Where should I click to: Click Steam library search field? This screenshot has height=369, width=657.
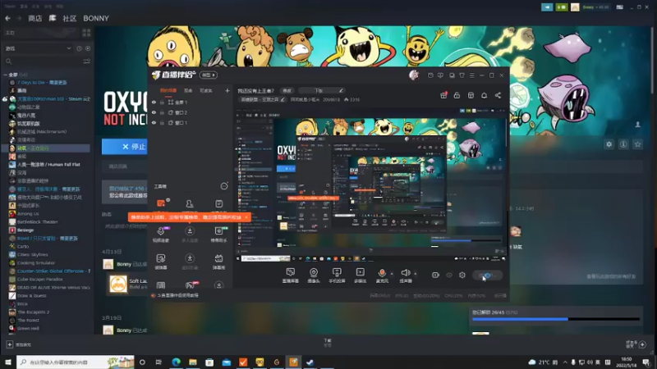click(43, 61)
